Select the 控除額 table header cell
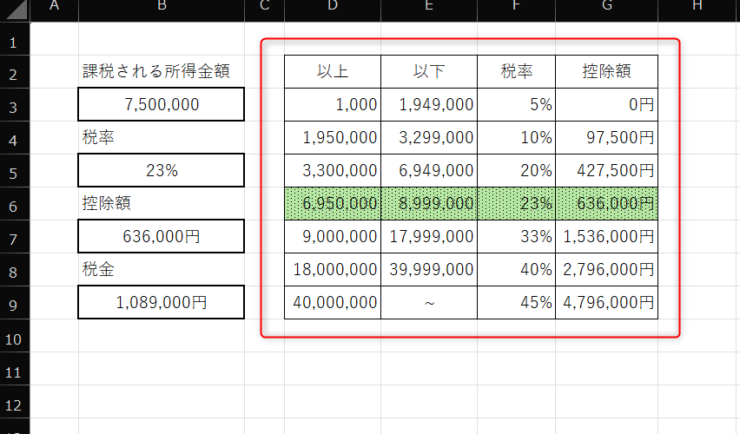740x434 pixels. [606, 72]
